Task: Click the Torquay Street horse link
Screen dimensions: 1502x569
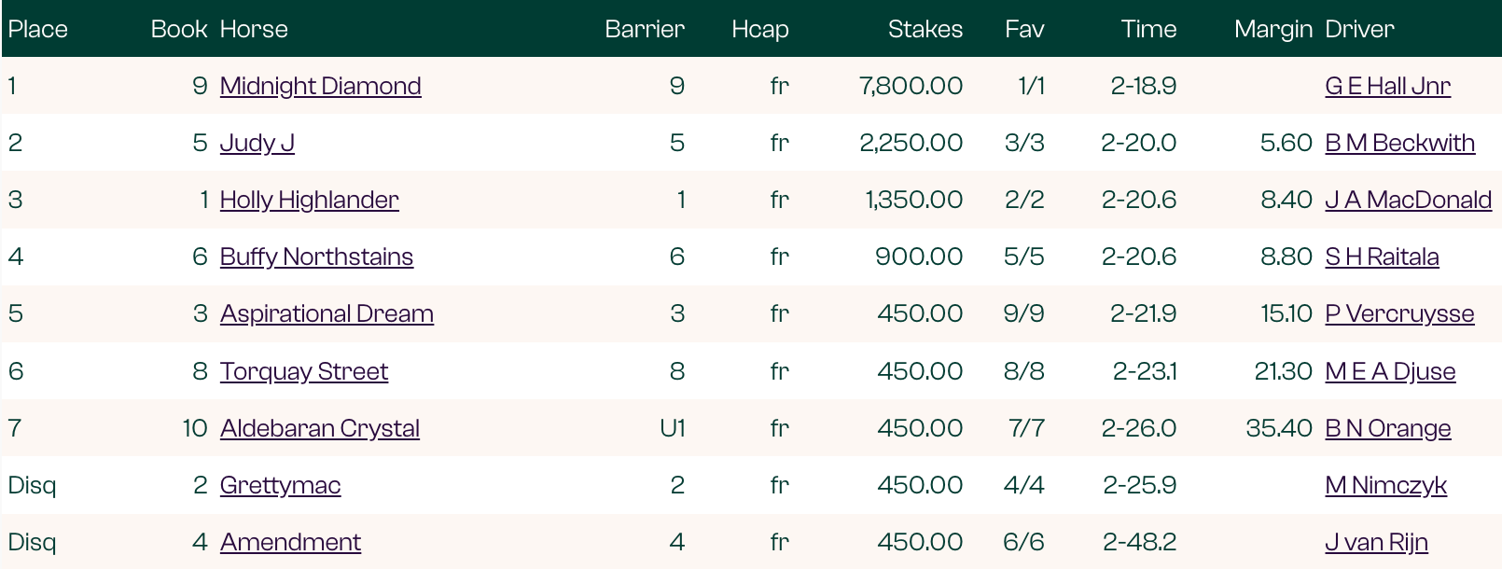Action: 303,371
